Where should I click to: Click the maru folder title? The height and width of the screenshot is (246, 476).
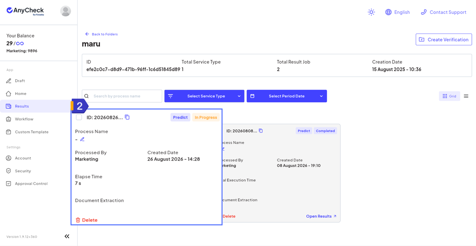pos(91,44)
